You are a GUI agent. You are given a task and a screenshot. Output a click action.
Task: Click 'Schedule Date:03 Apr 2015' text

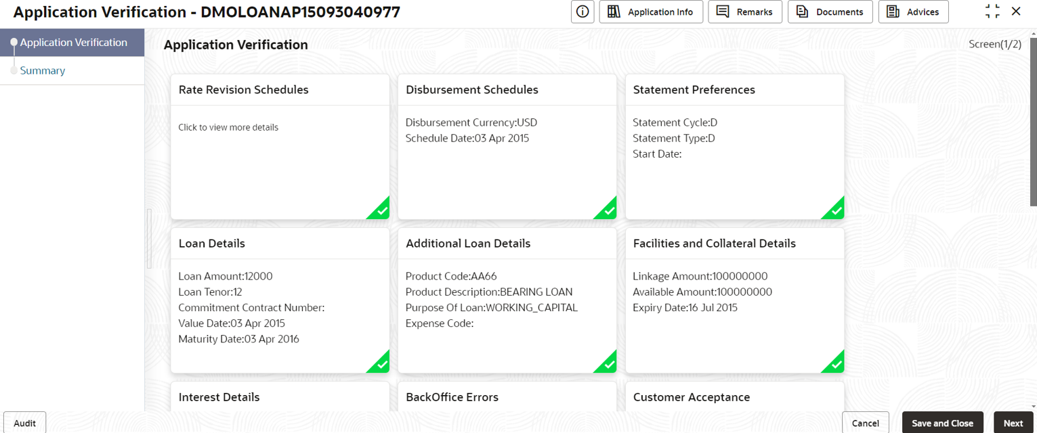point(467,138)
